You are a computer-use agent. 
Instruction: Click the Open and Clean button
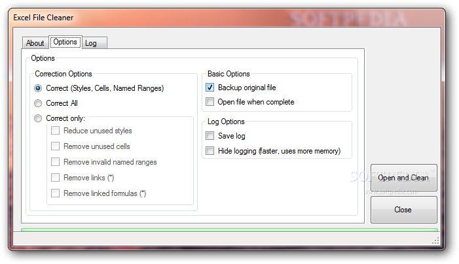click(x=404, y=178)
